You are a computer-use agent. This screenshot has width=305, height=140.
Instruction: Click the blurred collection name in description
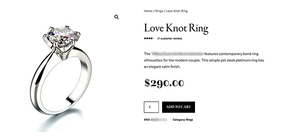tap(177, 54)
